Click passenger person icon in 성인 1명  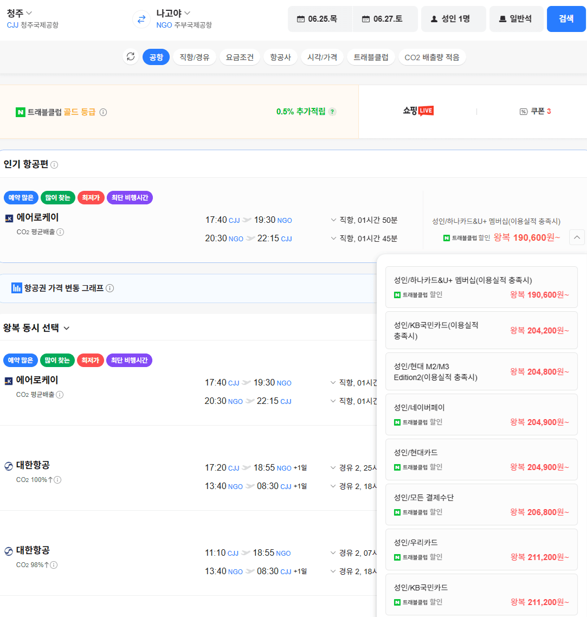tap(434, 19)
